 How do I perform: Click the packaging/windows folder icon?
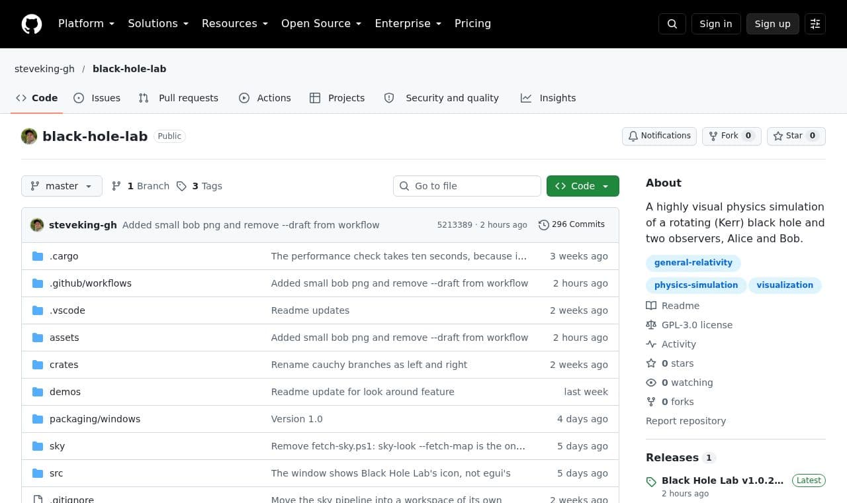click(x=38, y=419)
